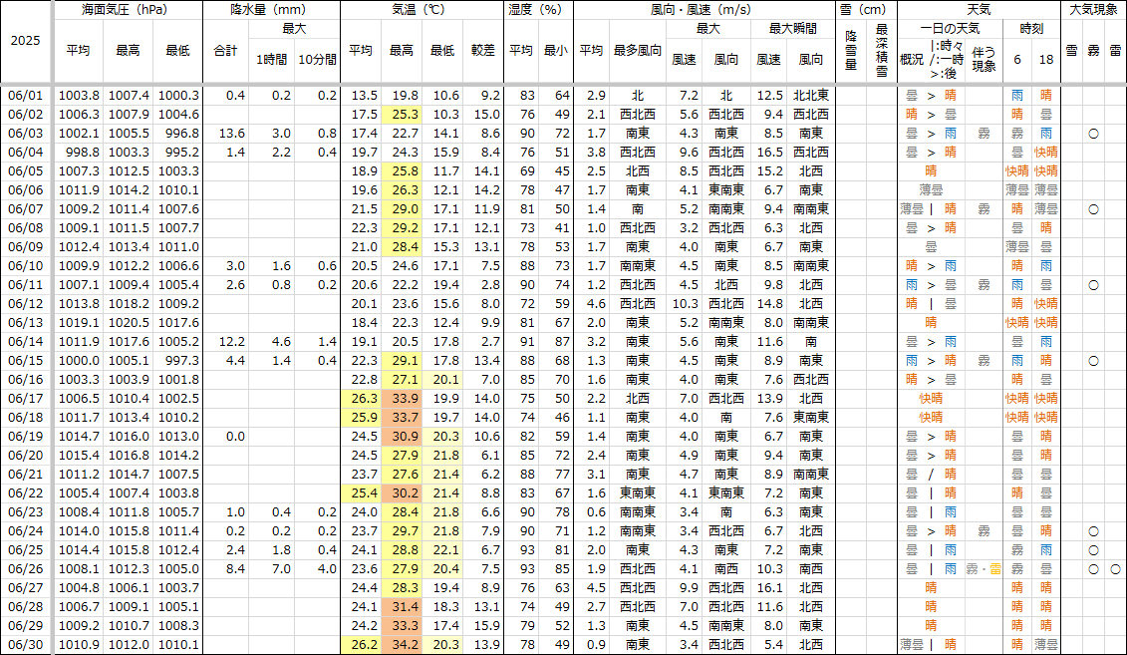Click the 2025 year cell
Image resolution: width=1127 pixels, height=655 pixels.
coord(26,42)
